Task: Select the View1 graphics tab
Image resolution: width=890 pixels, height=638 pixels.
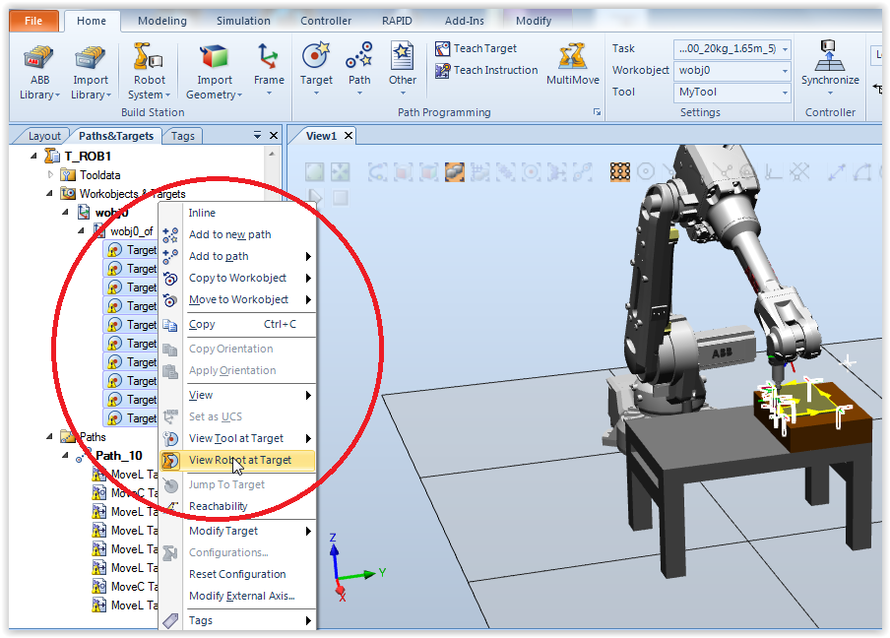Action: [321, 136]
